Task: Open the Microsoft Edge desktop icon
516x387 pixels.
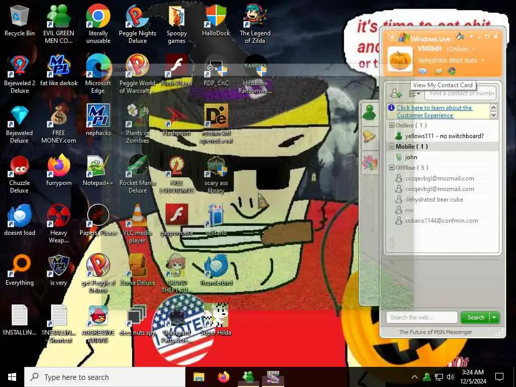Action: point(98,74)
